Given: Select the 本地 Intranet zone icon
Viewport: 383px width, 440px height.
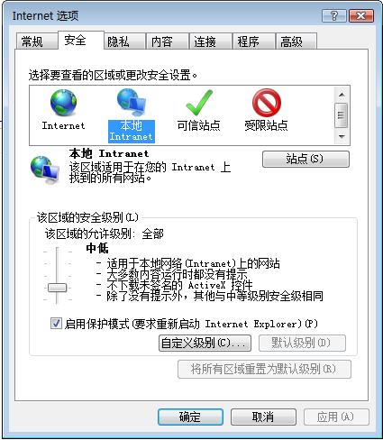Looking at the screenshot, I should pos(132,103).
